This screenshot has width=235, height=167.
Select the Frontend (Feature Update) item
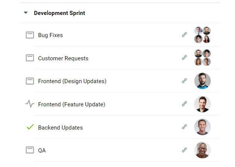point(72,104)
